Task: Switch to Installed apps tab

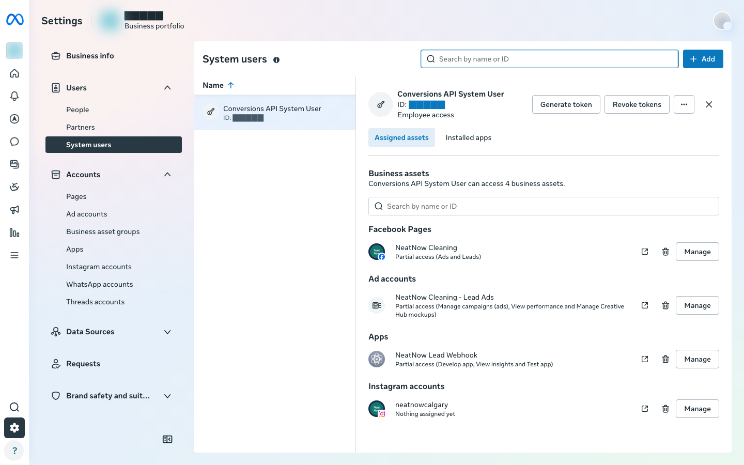Action: click(469, 137)
